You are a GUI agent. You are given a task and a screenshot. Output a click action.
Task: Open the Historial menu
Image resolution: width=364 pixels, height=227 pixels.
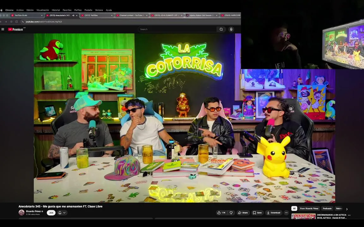(56, 10)
